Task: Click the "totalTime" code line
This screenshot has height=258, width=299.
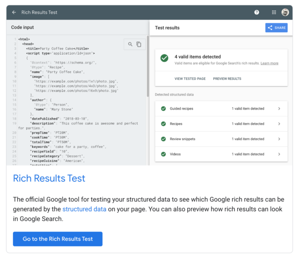Action: (x=50, y=142)
